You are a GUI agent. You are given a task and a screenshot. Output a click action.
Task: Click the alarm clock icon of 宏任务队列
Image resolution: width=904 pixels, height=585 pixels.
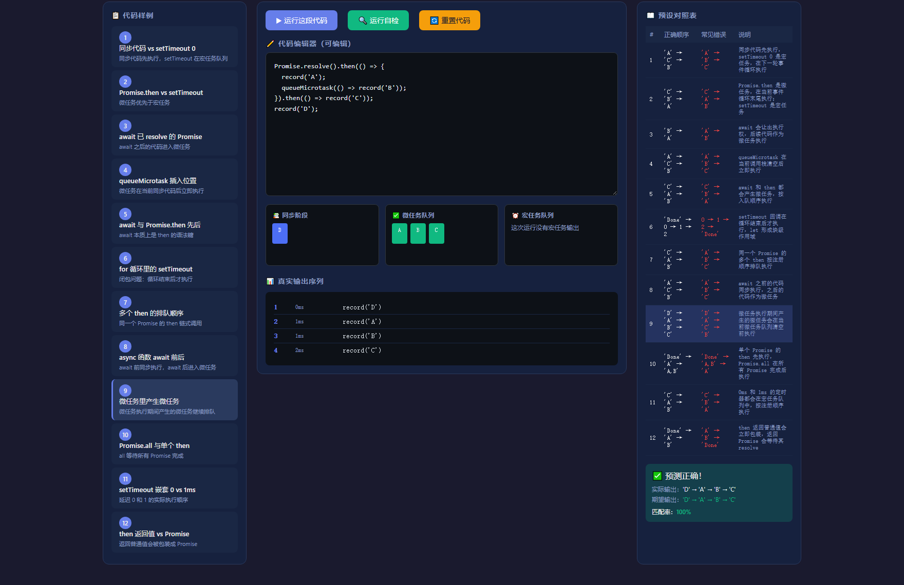(x=515, y=216)
